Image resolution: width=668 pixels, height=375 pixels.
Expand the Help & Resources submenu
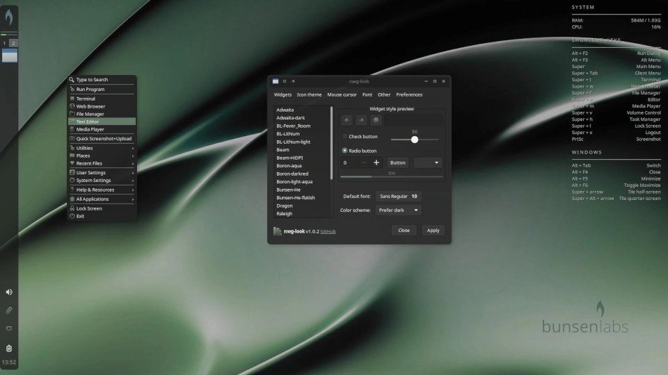pos(102,190)
